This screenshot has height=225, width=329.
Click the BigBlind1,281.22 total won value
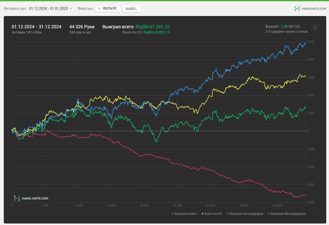click(153, 27)
